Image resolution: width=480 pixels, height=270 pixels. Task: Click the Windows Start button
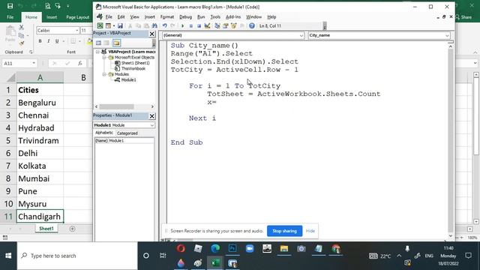click(8, 256)
